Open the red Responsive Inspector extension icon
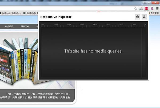Screen dimensions: 160x108 coord(146,9)
